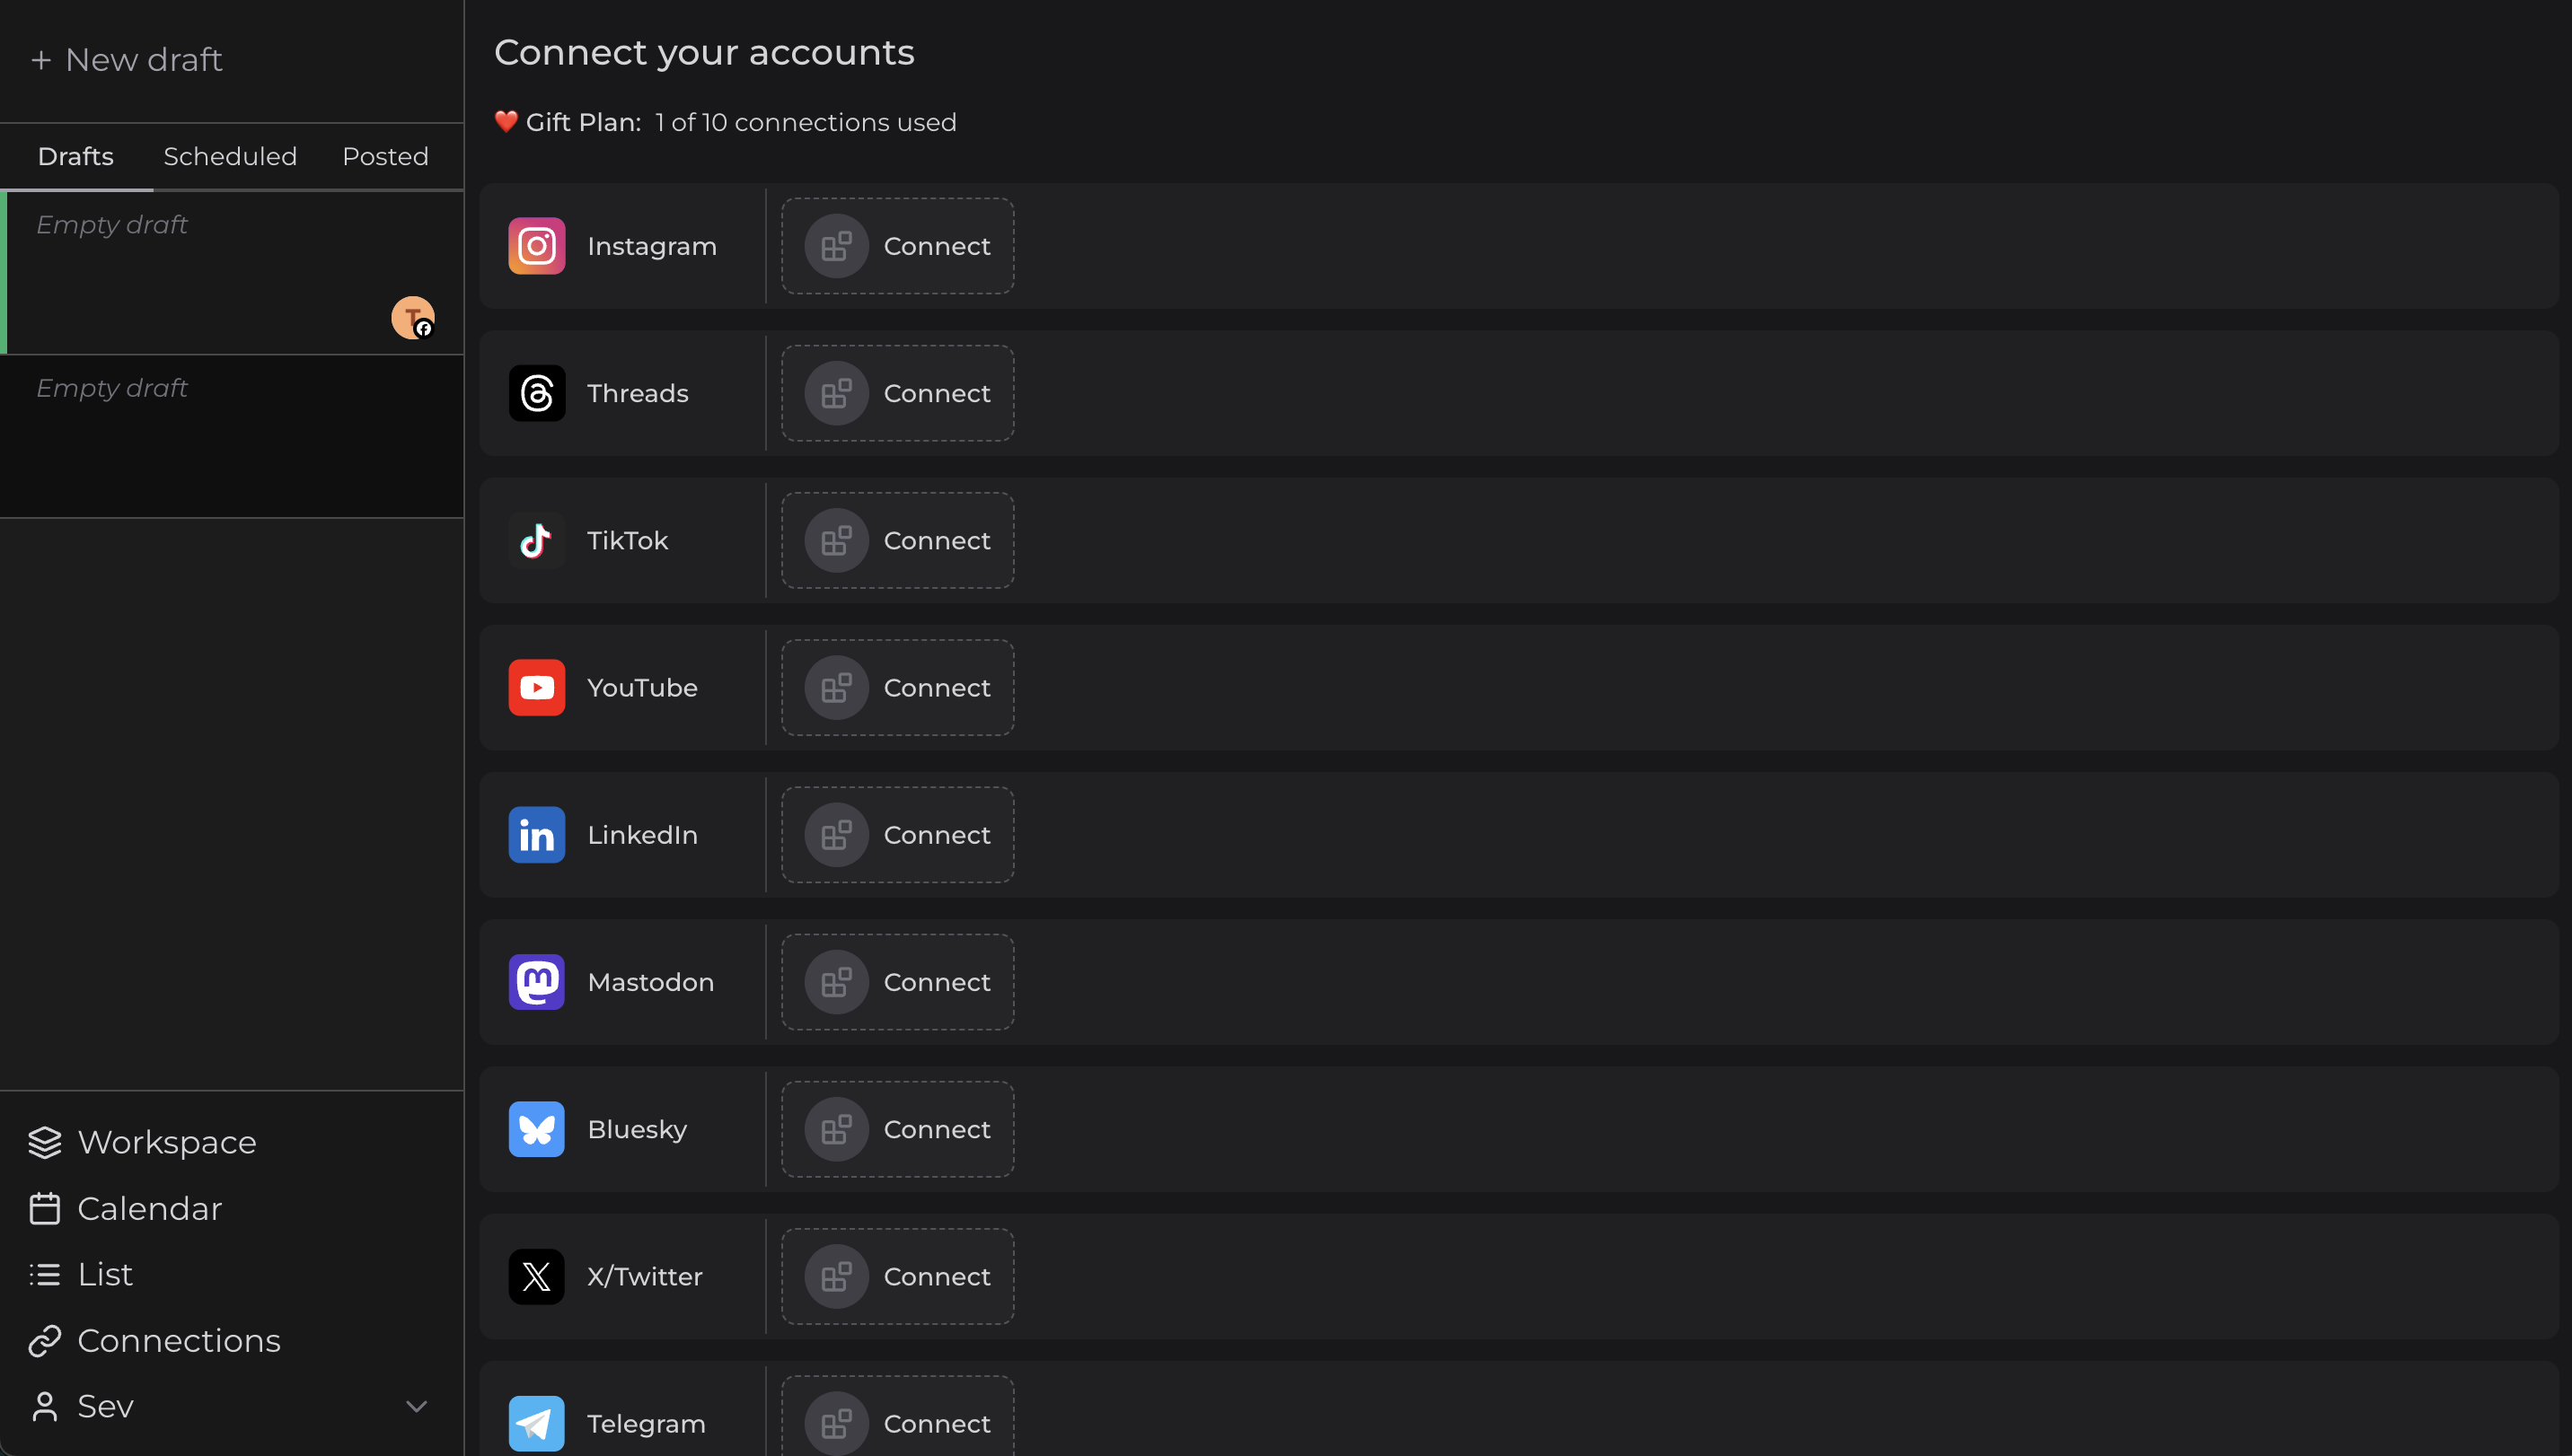
Task: Click the Bluesky butterfly icon
Action: 536,1129
